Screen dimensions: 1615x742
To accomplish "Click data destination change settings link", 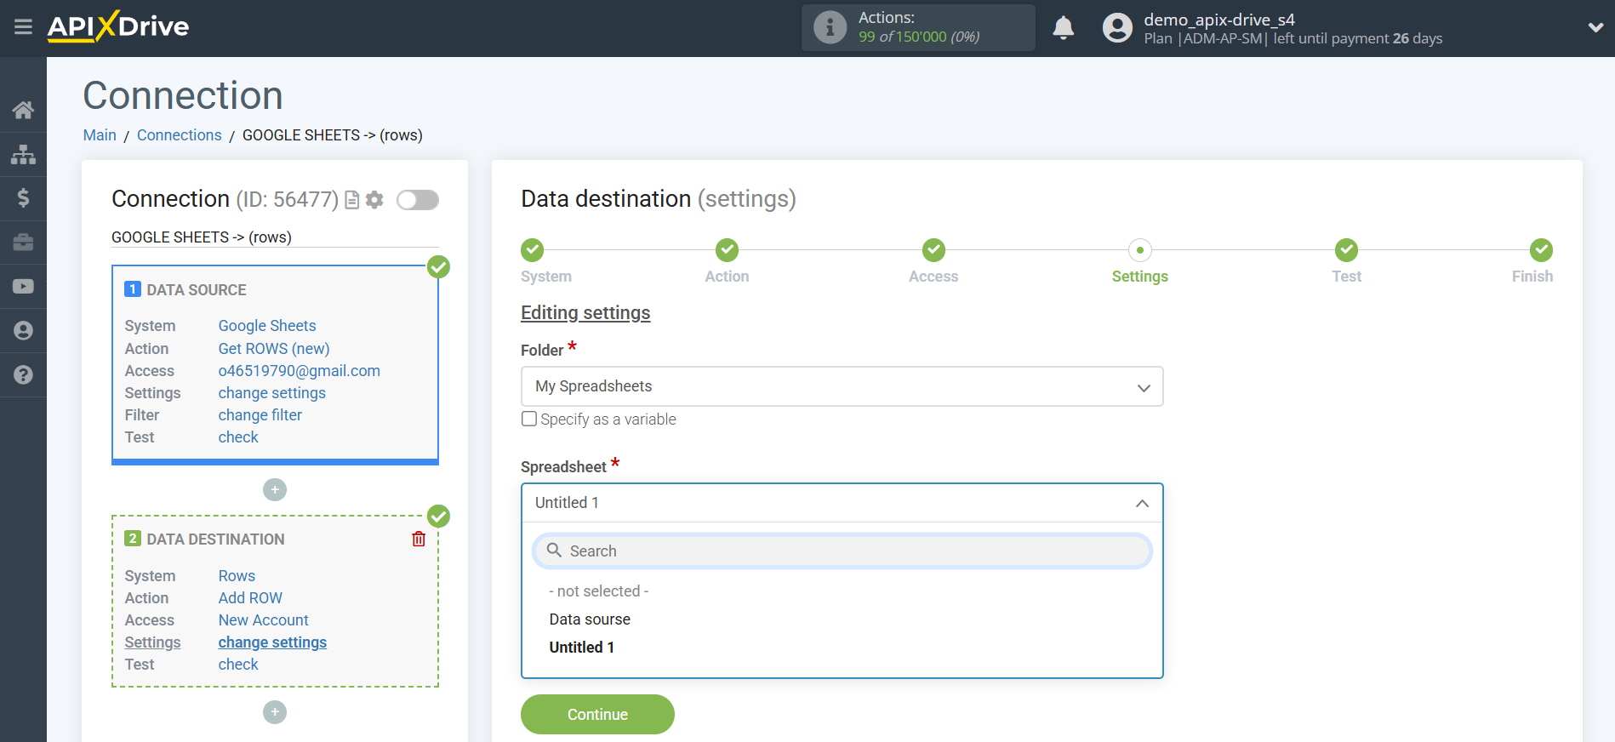I will tap(272, 642).
